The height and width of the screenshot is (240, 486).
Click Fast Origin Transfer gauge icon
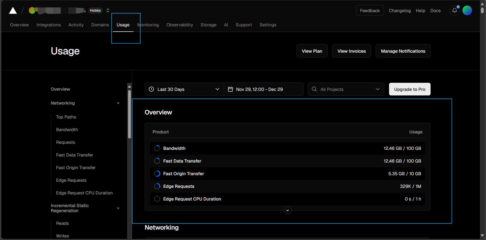click(157, 173)
